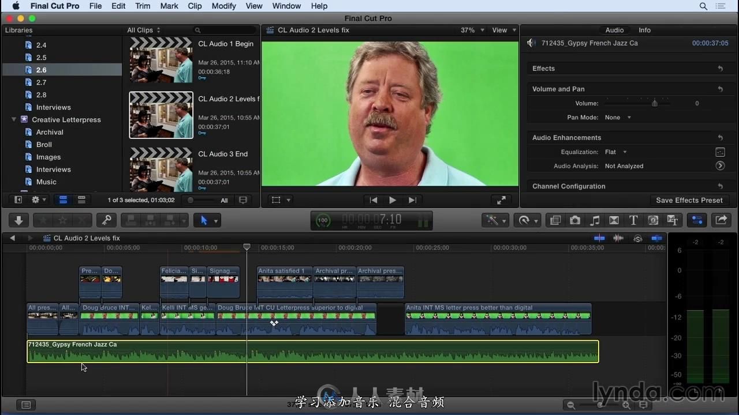Adjust the Volume slider handle
Screen dimensions: 739x415
(655, 104)
